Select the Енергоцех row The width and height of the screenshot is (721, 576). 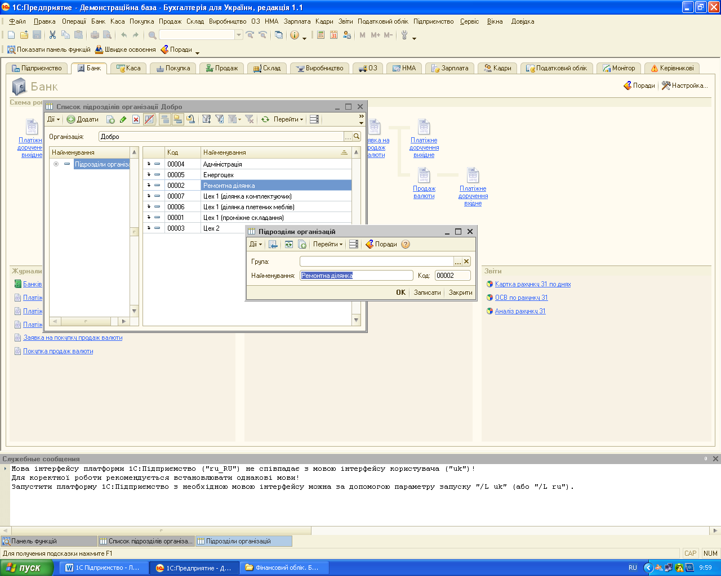[x=247, y=175]
